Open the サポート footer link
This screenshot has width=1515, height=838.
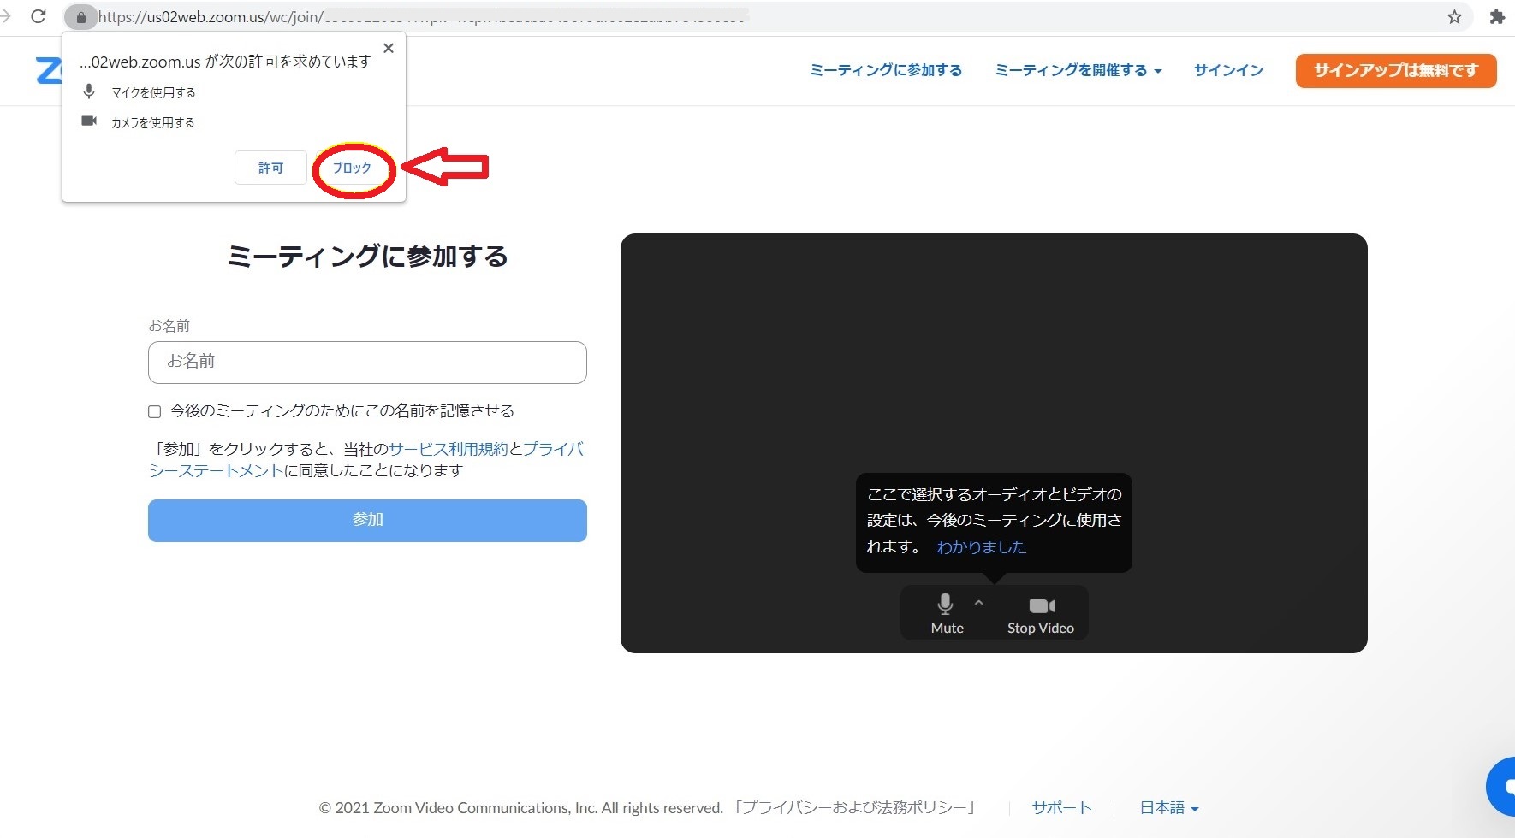[1061, 807]
